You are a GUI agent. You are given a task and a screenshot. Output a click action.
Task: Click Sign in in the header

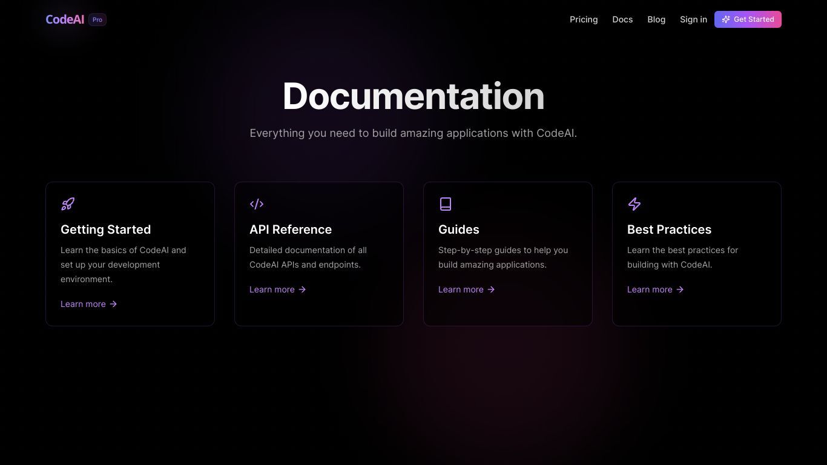point(693,19)
